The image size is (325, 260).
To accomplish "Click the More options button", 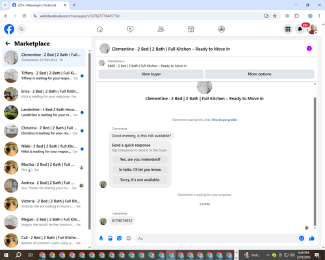I will (259, 74).
